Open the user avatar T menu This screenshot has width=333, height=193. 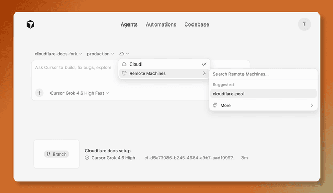pos(304,24)
